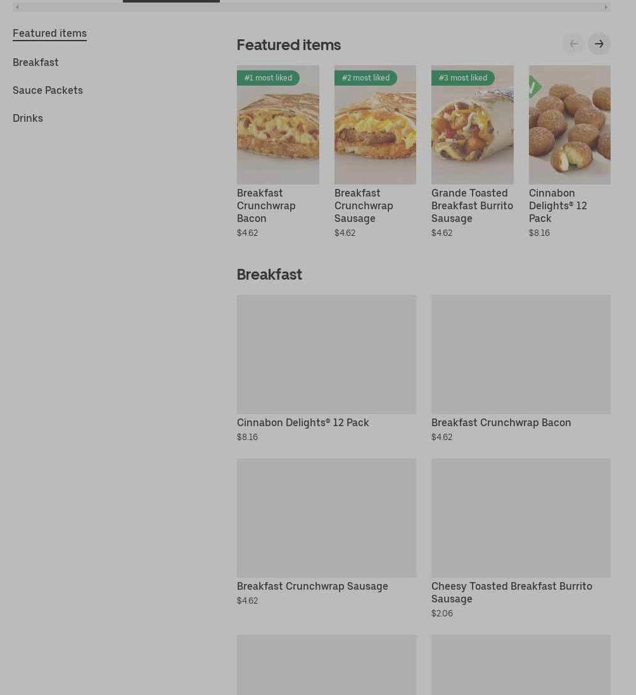Image resolution: width=636 pixels, height=695 pixels.
Task: Click the horizontal scrollbar thumb at top
Action: click(x=171, y=1)
